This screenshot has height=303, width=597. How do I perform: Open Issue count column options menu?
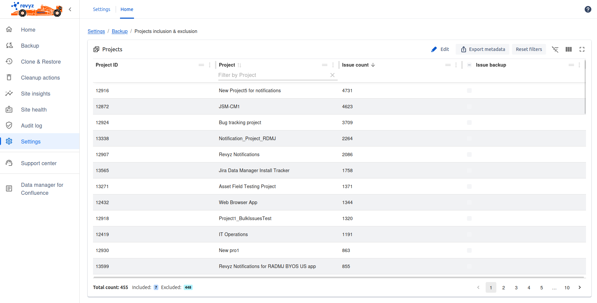click(x=456, y=65)
